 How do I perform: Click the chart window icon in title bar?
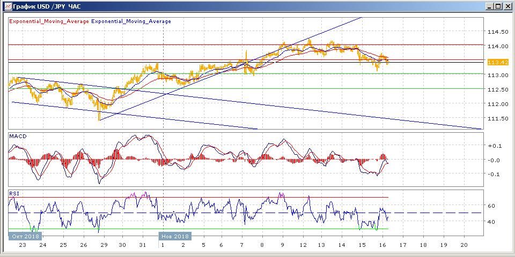[8, 6]
